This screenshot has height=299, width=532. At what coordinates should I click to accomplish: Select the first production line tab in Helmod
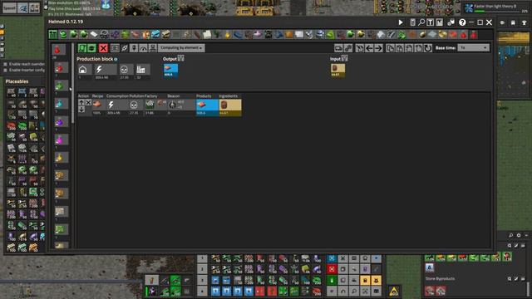53,34
